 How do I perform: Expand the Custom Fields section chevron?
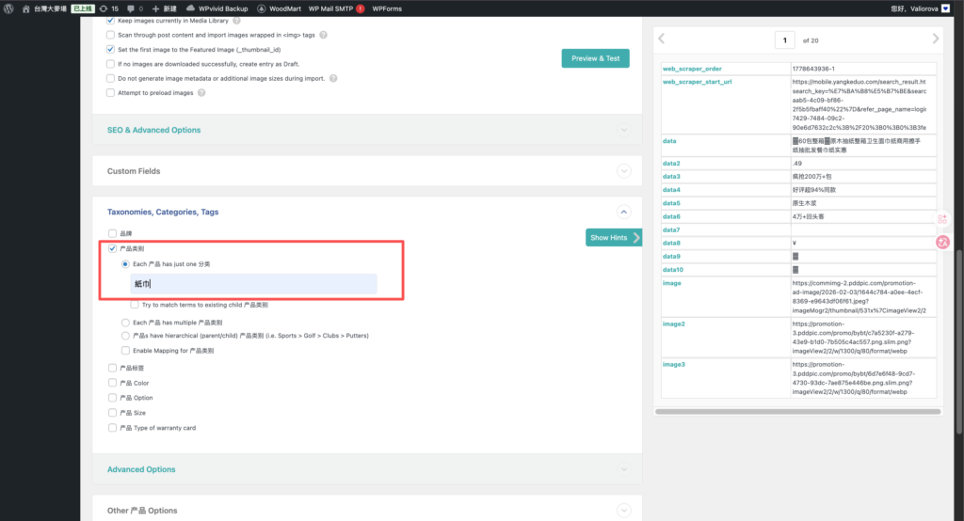(624, 171)
